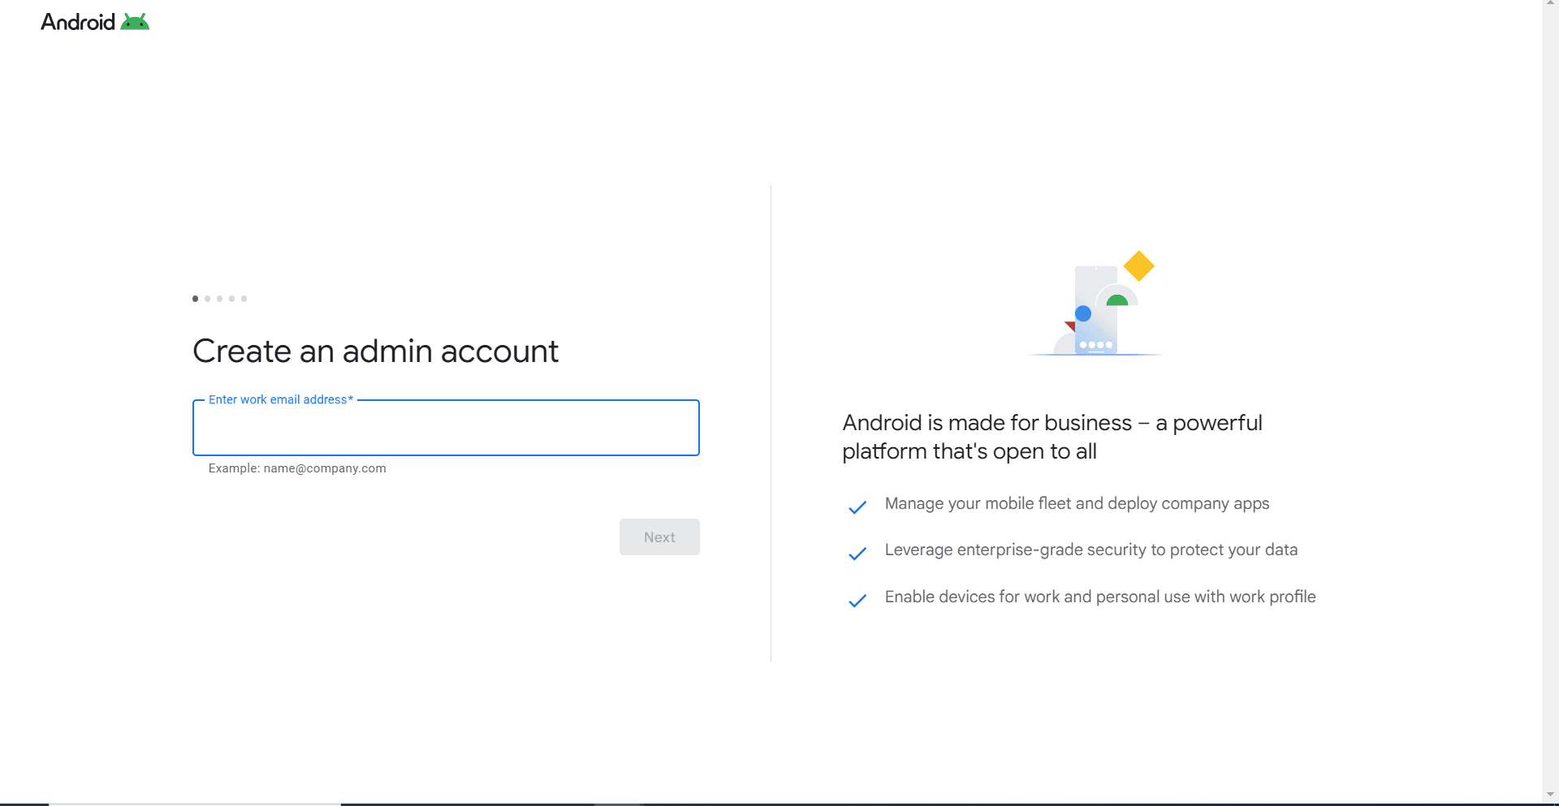This screenshot has height=806, width=1559.
Task: Click the dark active step indicator dot
Action: coord(195,299)
